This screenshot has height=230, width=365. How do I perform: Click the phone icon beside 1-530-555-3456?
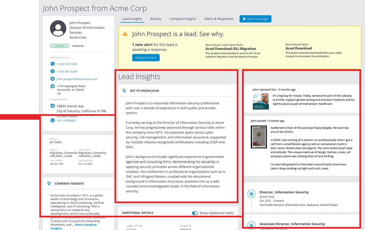52,64
